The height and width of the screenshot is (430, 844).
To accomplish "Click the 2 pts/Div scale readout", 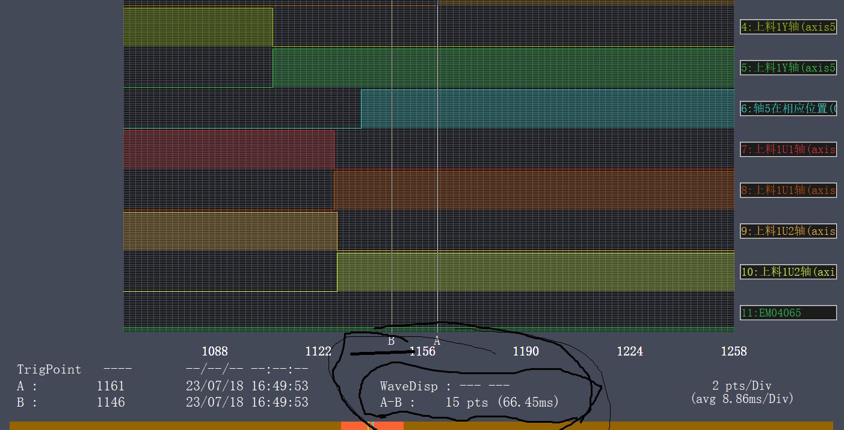I will pos(741,386).
